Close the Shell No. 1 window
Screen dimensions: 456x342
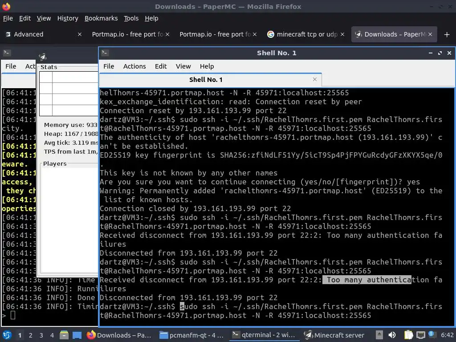pyautogui.click(x=449, y=53)
